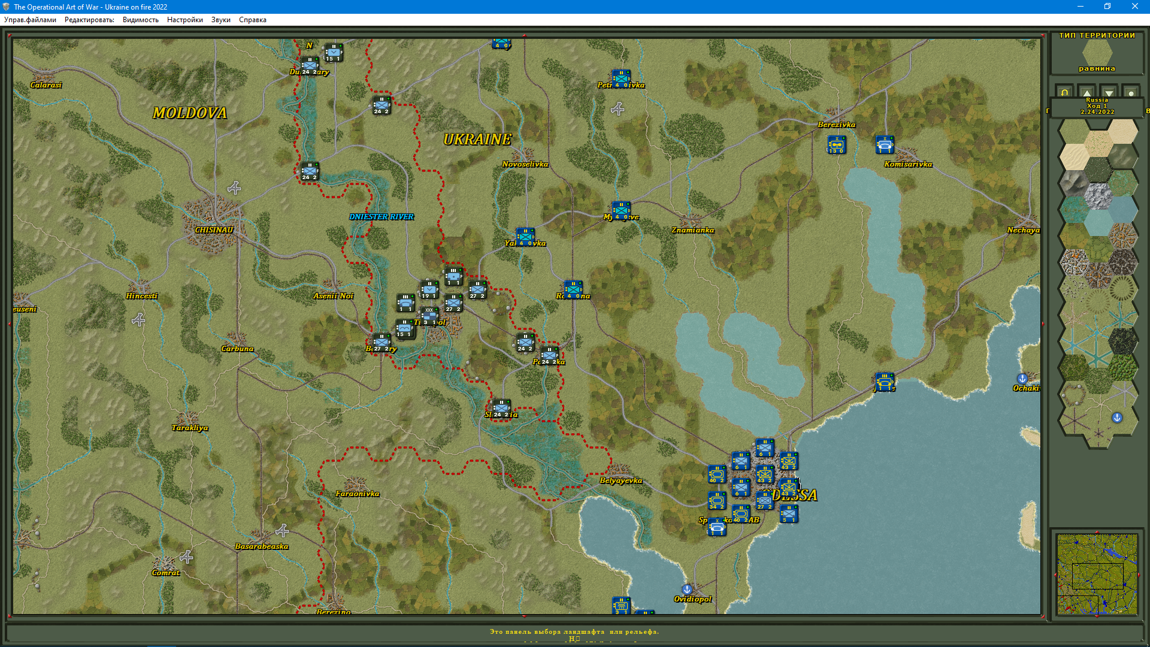Select the sand terrain hex tile
This screenshot has height=647, width=1150.
point(1122,130)
